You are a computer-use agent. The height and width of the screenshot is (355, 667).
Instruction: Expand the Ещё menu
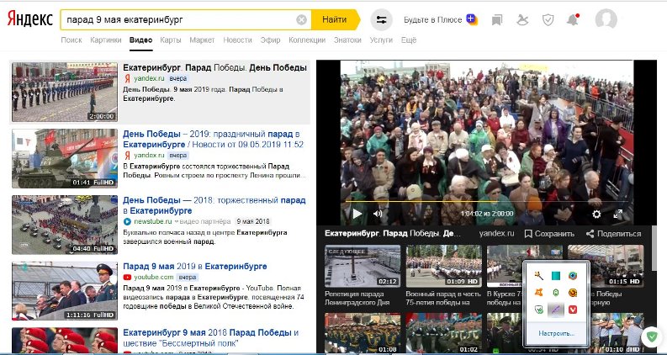coord(409,40)
